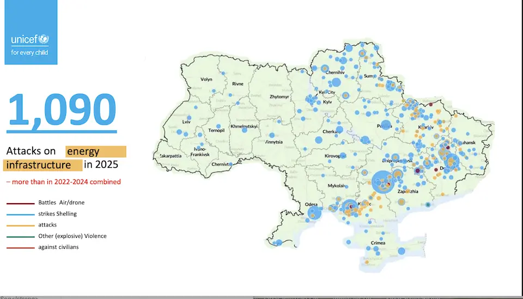Click the Other (explosive) Violence legend label

tap(72, 236)
